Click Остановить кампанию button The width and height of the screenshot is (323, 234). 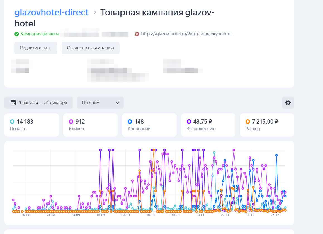coord(90,48)
